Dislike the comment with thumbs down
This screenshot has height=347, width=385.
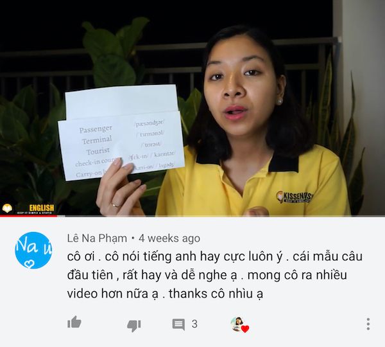(134, 326)
